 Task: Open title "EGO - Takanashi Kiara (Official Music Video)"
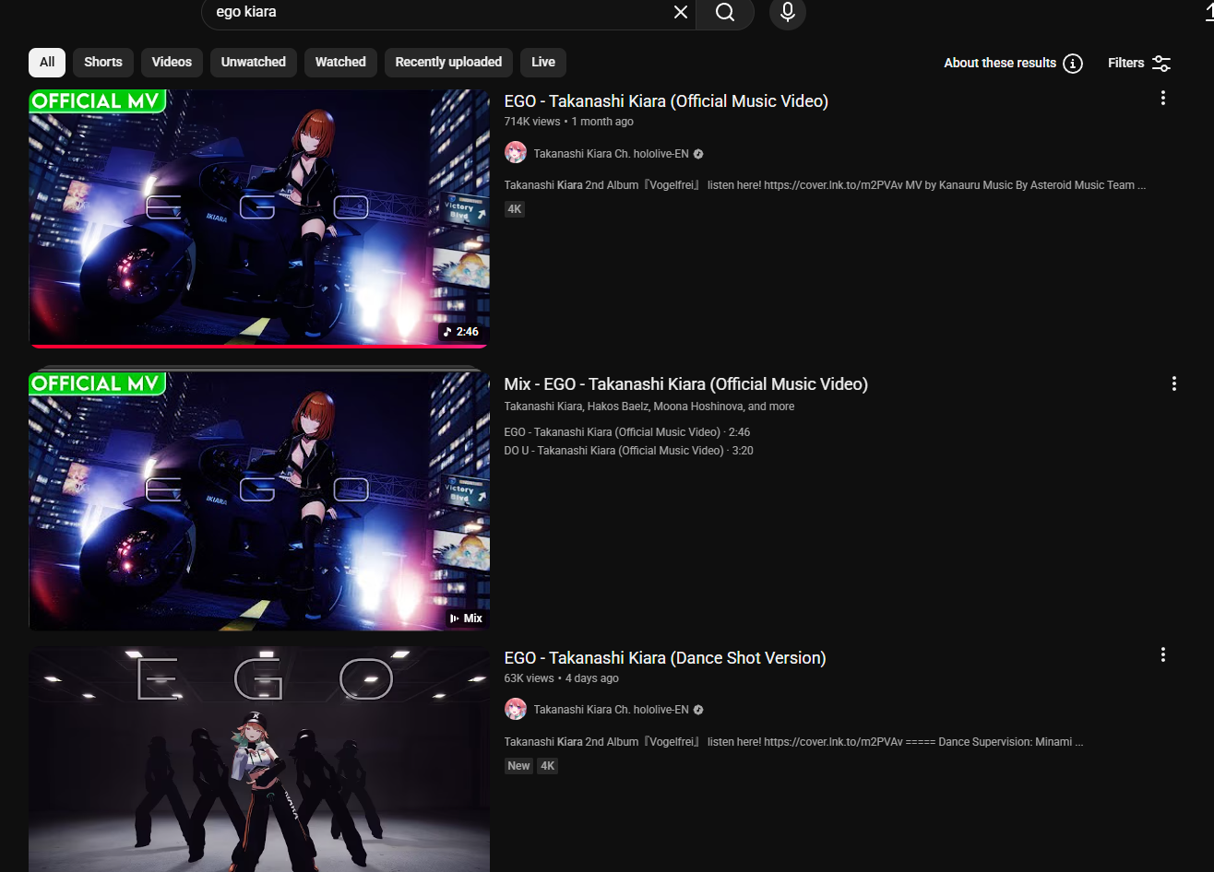(x=666, y=101)
